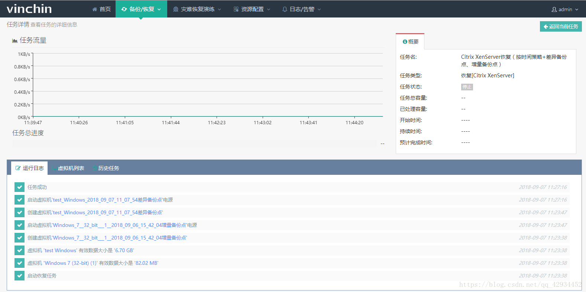The width and height of the screenshot is (586, 292).
Task: Click check icon for 启动恢复任务 entry
Action: (x=19, y=276)
